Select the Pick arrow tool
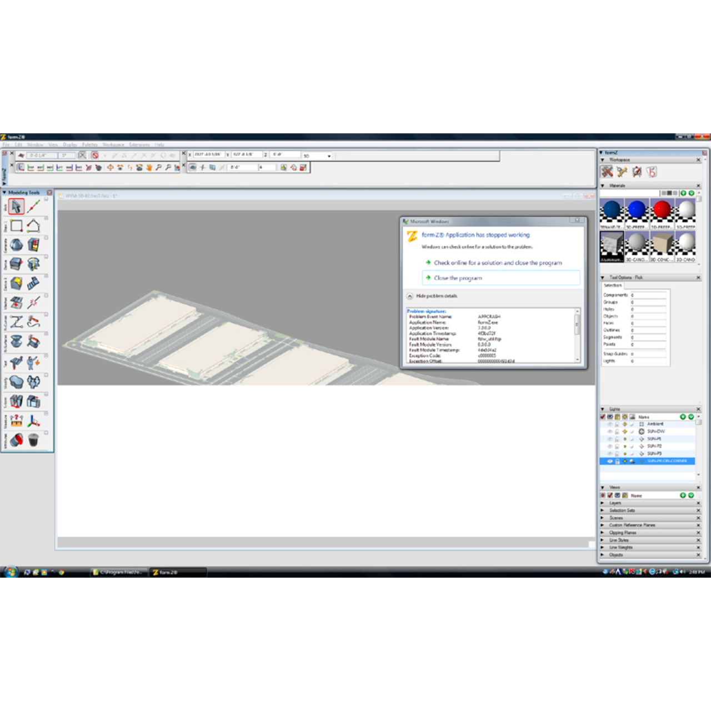Image resolution: width=711 pixels, height=711 pixels. [16, 207]
